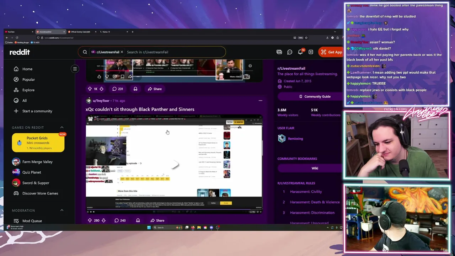The height and width of the screenshot is (256, 455).
Task: Collapse the left navigation sidebar
Action: click(x=75, y=69)
